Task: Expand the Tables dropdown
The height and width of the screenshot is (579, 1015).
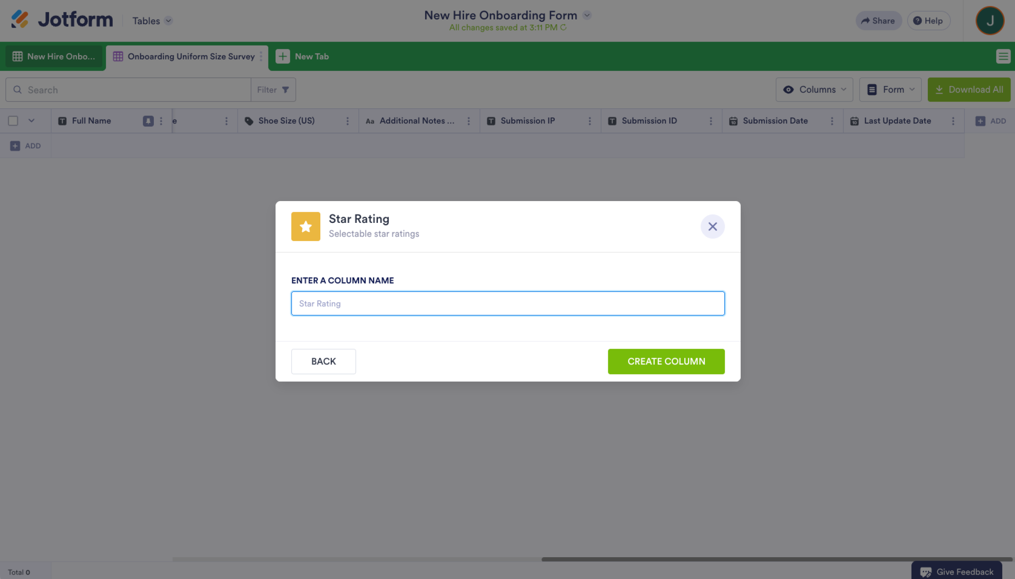Action: click(x=168, y=21)
